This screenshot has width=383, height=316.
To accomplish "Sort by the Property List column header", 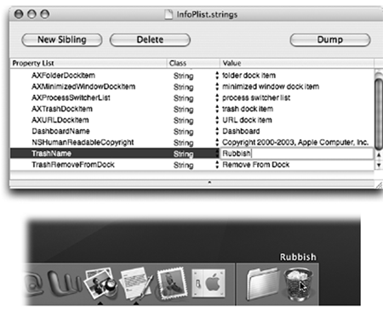I will pos(89,63).
